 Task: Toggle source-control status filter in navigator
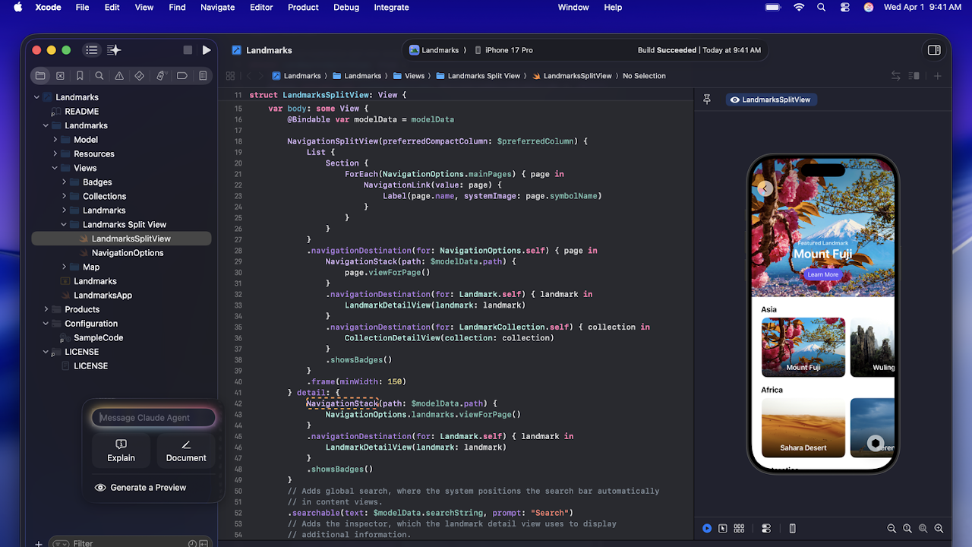point(204,543)
